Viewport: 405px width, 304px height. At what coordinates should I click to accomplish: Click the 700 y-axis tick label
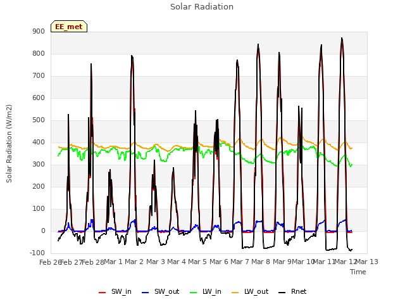[x=39, y=76]
